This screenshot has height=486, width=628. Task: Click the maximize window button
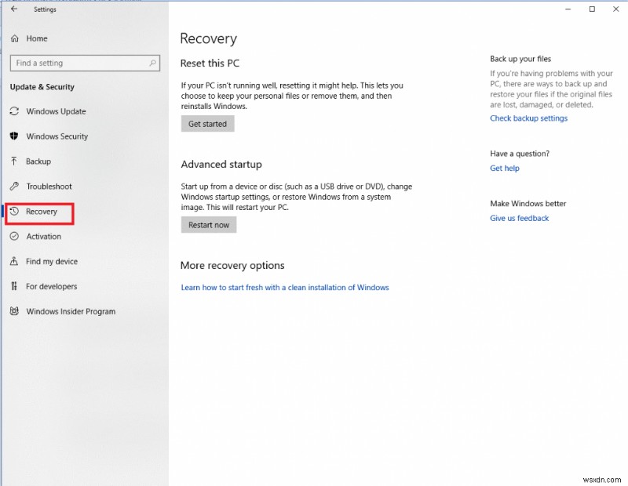click(592, 9)
